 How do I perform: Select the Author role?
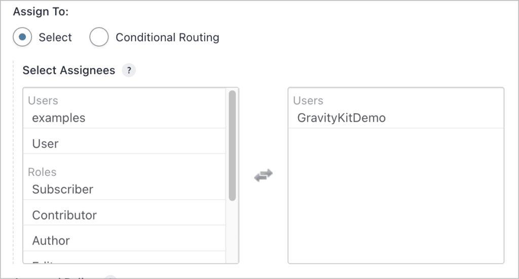[125, 241]
